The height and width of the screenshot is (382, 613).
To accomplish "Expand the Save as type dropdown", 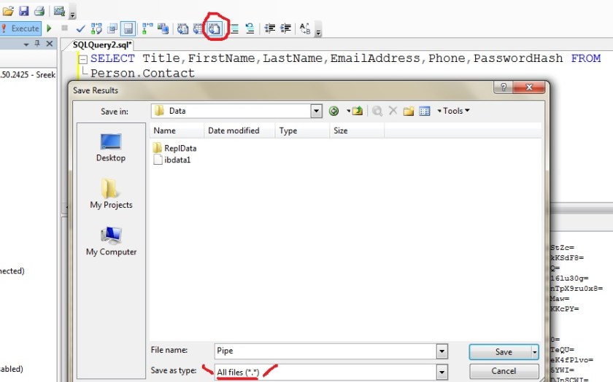I will pyautogui.click(x=441, y=372).
